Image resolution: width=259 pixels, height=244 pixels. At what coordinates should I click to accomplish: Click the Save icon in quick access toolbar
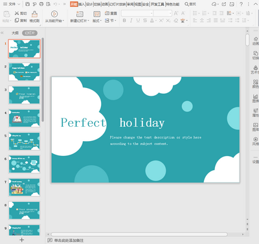point(27,4)
